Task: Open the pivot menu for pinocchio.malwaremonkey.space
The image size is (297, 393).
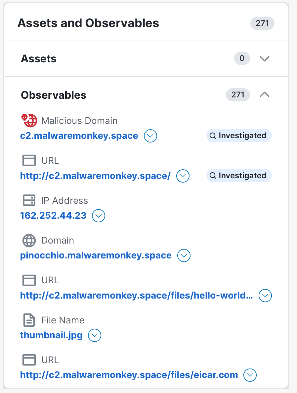Action: click(184, 255)
